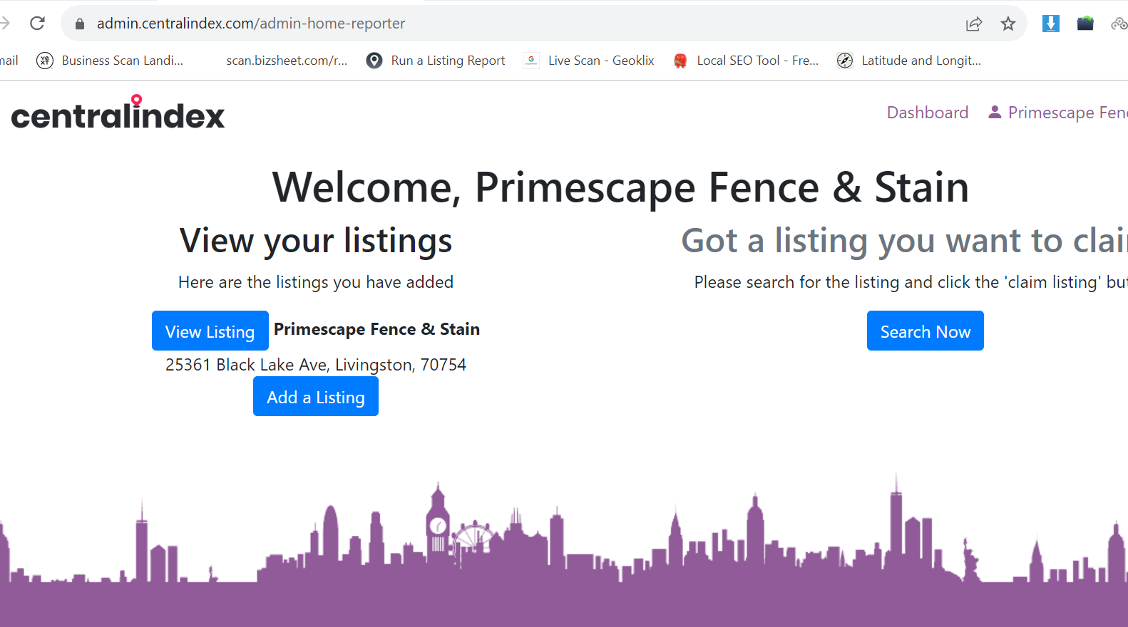Open the Business Scan Landing bookmark
1128x627 pixels.
(111, 61)
